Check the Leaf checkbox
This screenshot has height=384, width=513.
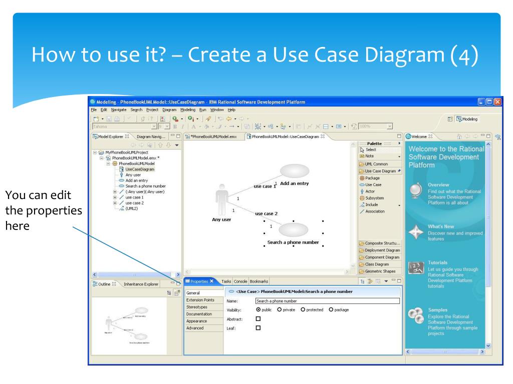tap(258, 328)
